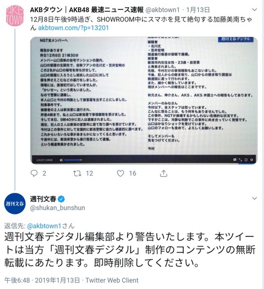Toggle fullscreen arrows in video player
This screenshot has width=264, height=289.
(240, 160)
